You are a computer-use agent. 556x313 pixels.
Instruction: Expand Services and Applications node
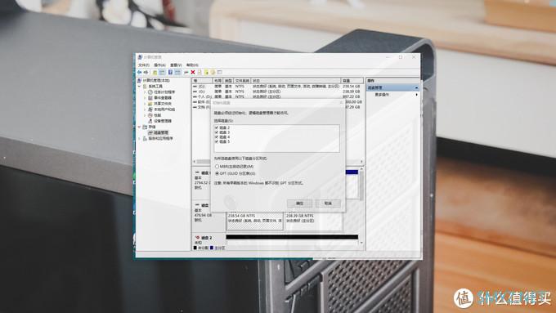(x=139, y=139)
